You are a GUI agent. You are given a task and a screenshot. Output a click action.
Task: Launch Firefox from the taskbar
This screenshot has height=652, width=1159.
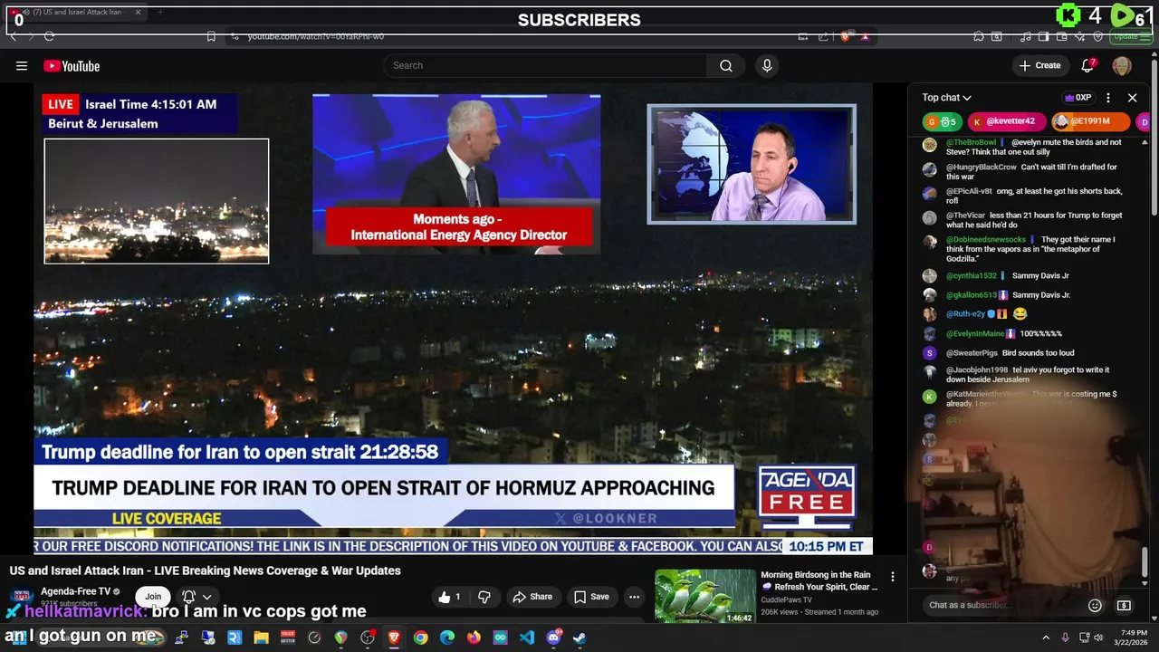(x=474, y=638)
